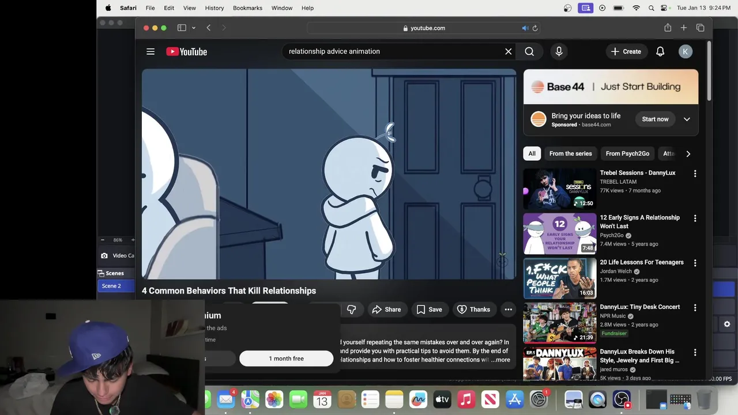The width and height of the screenshot is (738, 415).
Task: Run search with the magnifier button
Action: tap(529, 51)
